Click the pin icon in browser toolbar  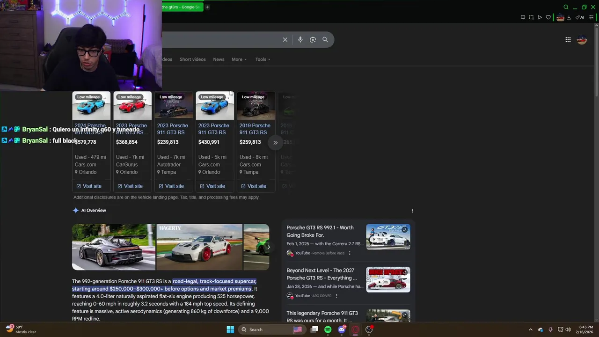click(x=523, y=17)
